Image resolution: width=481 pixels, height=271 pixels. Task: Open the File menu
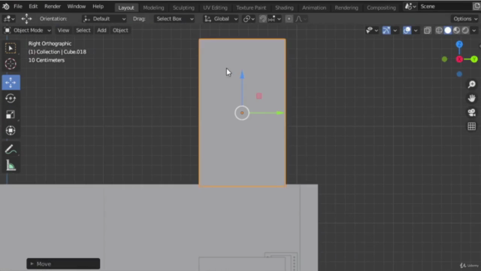18,7
